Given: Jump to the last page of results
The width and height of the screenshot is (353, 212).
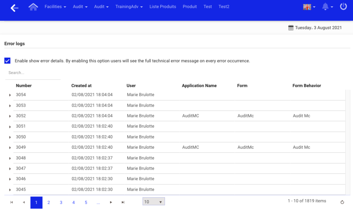Looking at the screenshot, I should click(123, 202).
